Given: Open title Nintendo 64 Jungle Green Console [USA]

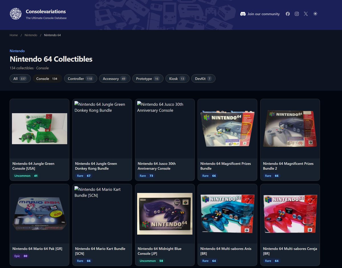Looking at the screenshot, I should [33, 166].
